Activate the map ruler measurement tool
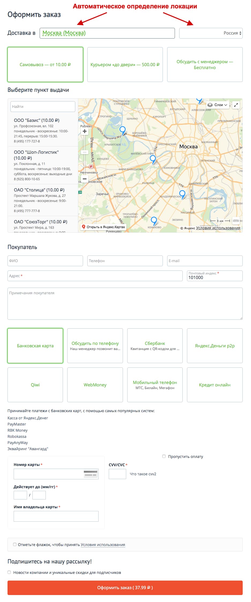Screen dimensions: 251x602 tap(236, 221)
